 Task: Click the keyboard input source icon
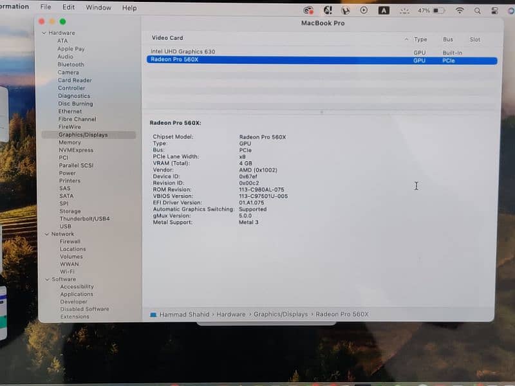(x=384, y=10)
